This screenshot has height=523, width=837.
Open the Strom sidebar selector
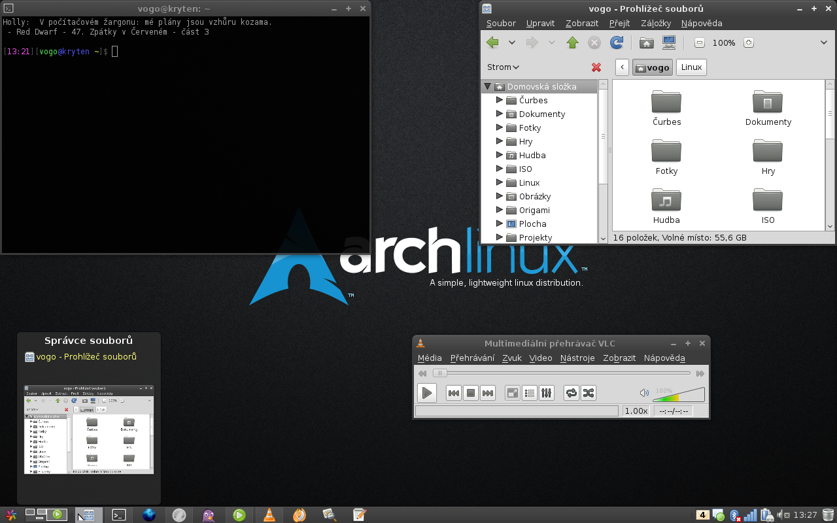[503, 67]
